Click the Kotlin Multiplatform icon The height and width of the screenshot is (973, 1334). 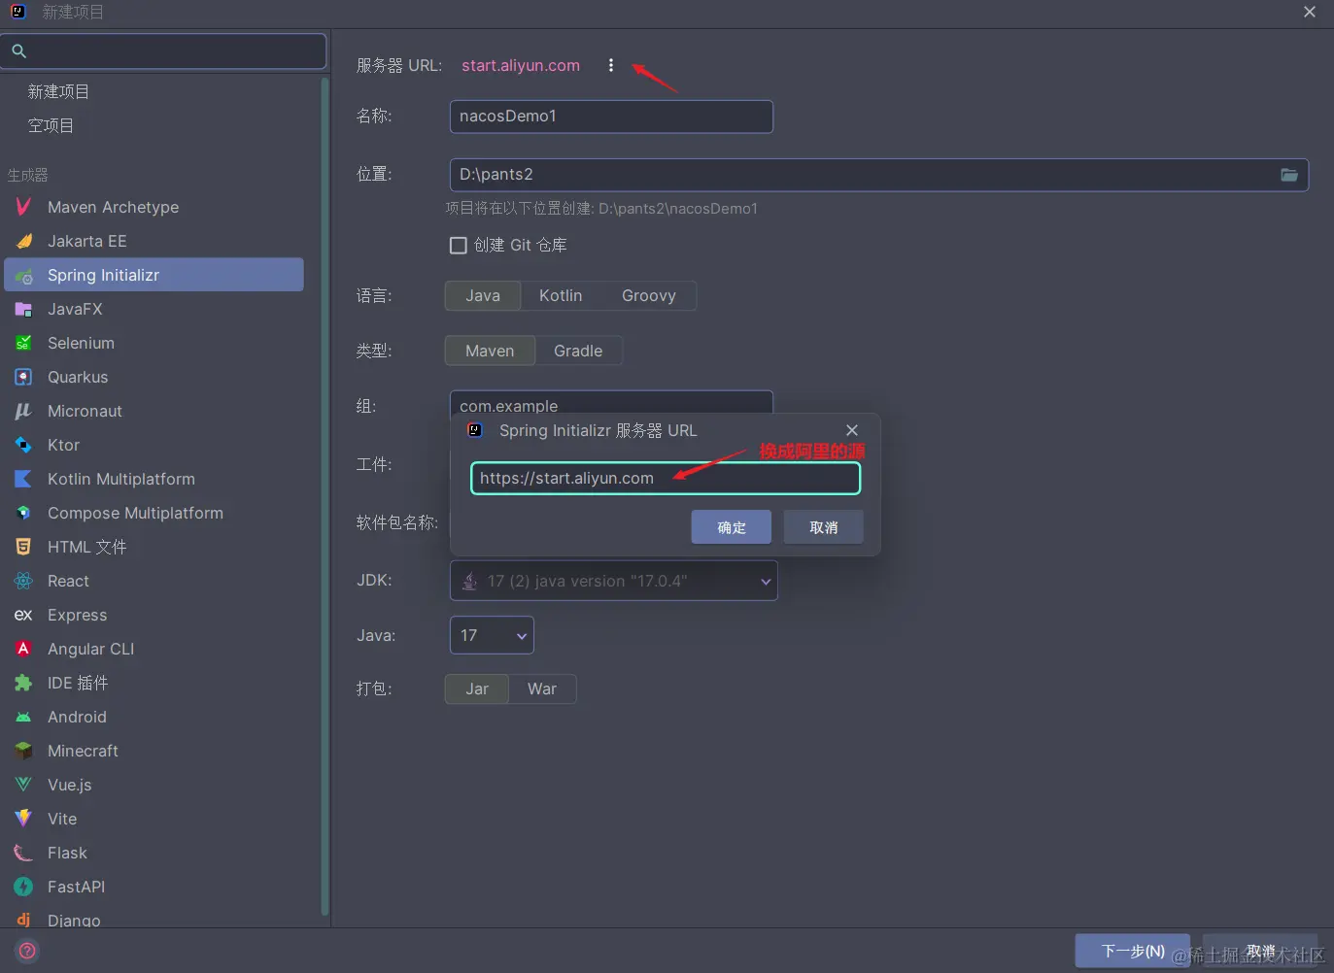[23, 479]
